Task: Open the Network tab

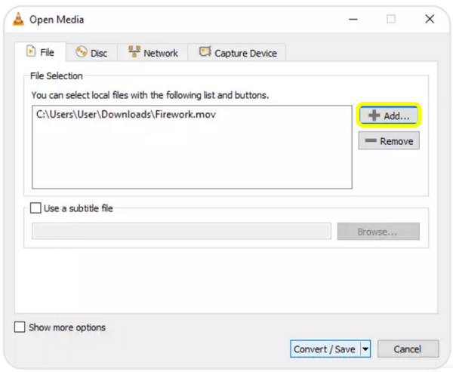Action: click(153, 53)
